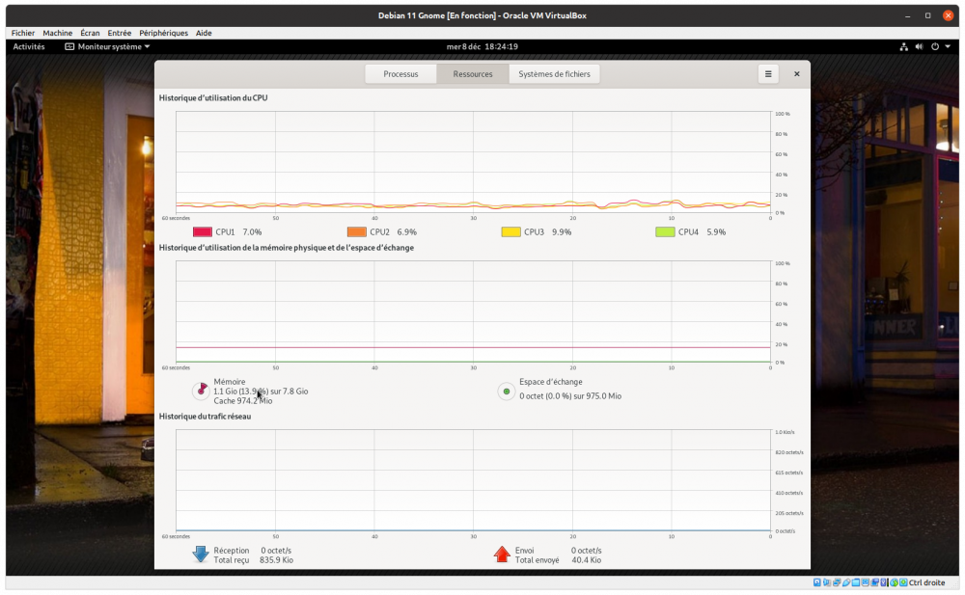Click the power icon in GNOME top bar
The width and height of the screenshot is (965, 595).
(x=934, y=46)
